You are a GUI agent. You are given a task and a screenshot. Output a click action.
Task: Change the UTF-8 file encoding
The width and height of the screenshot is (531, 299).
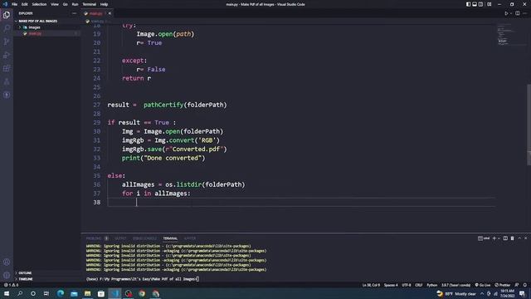pos(407,285)
